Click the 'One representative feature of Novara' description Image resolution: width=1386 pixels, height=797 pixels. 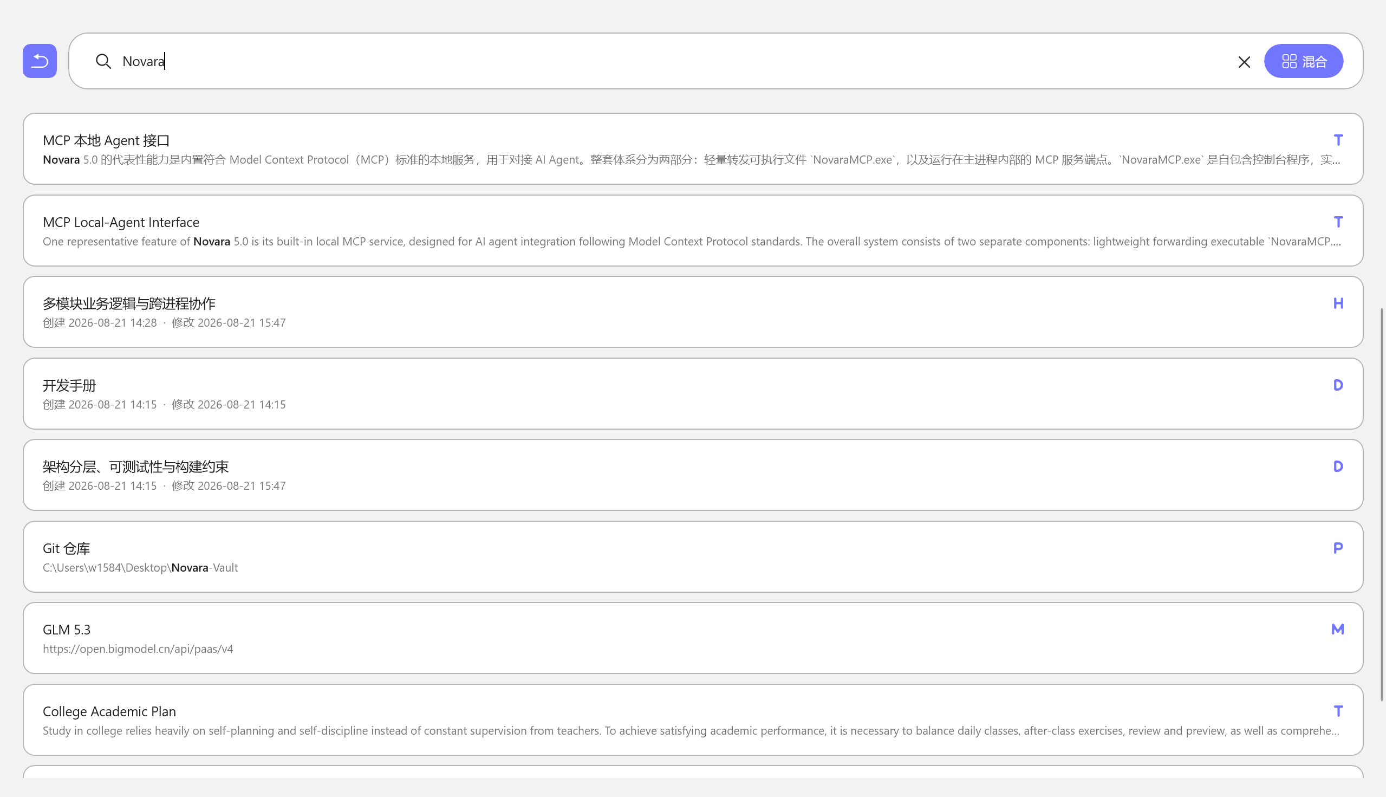(x=692, y=242)
